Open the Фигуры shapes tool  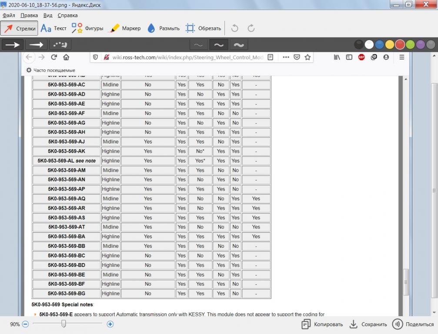tap(87, 28)
